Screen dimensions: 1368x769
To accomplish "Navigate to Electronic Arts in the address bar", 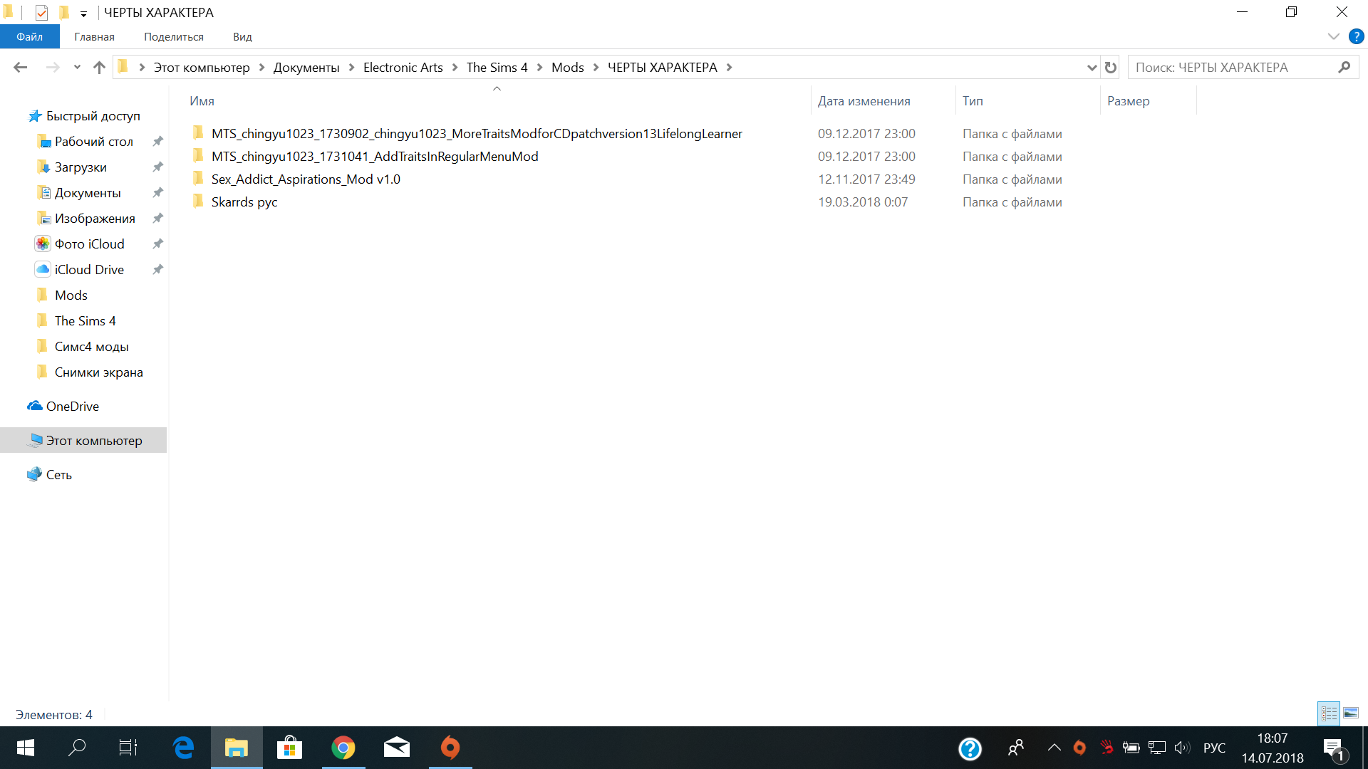I will pos(403,68).
